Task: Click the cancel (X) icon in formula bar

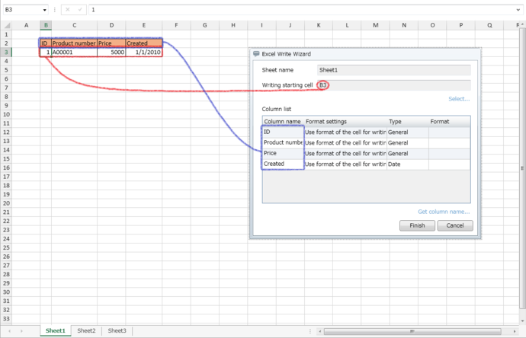Action: (x=66, y=10)
